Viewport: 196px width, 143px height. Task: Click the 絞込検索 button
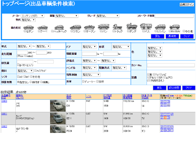pyautogui.click(x=174, y=88)
